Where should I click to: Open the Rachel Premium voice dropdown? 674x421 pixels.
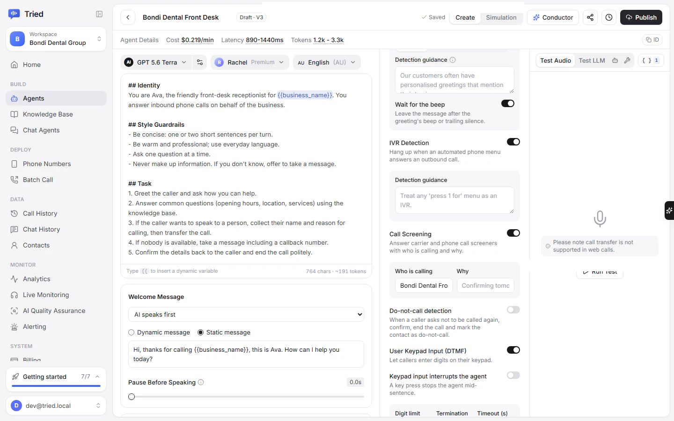pos(250,62)
